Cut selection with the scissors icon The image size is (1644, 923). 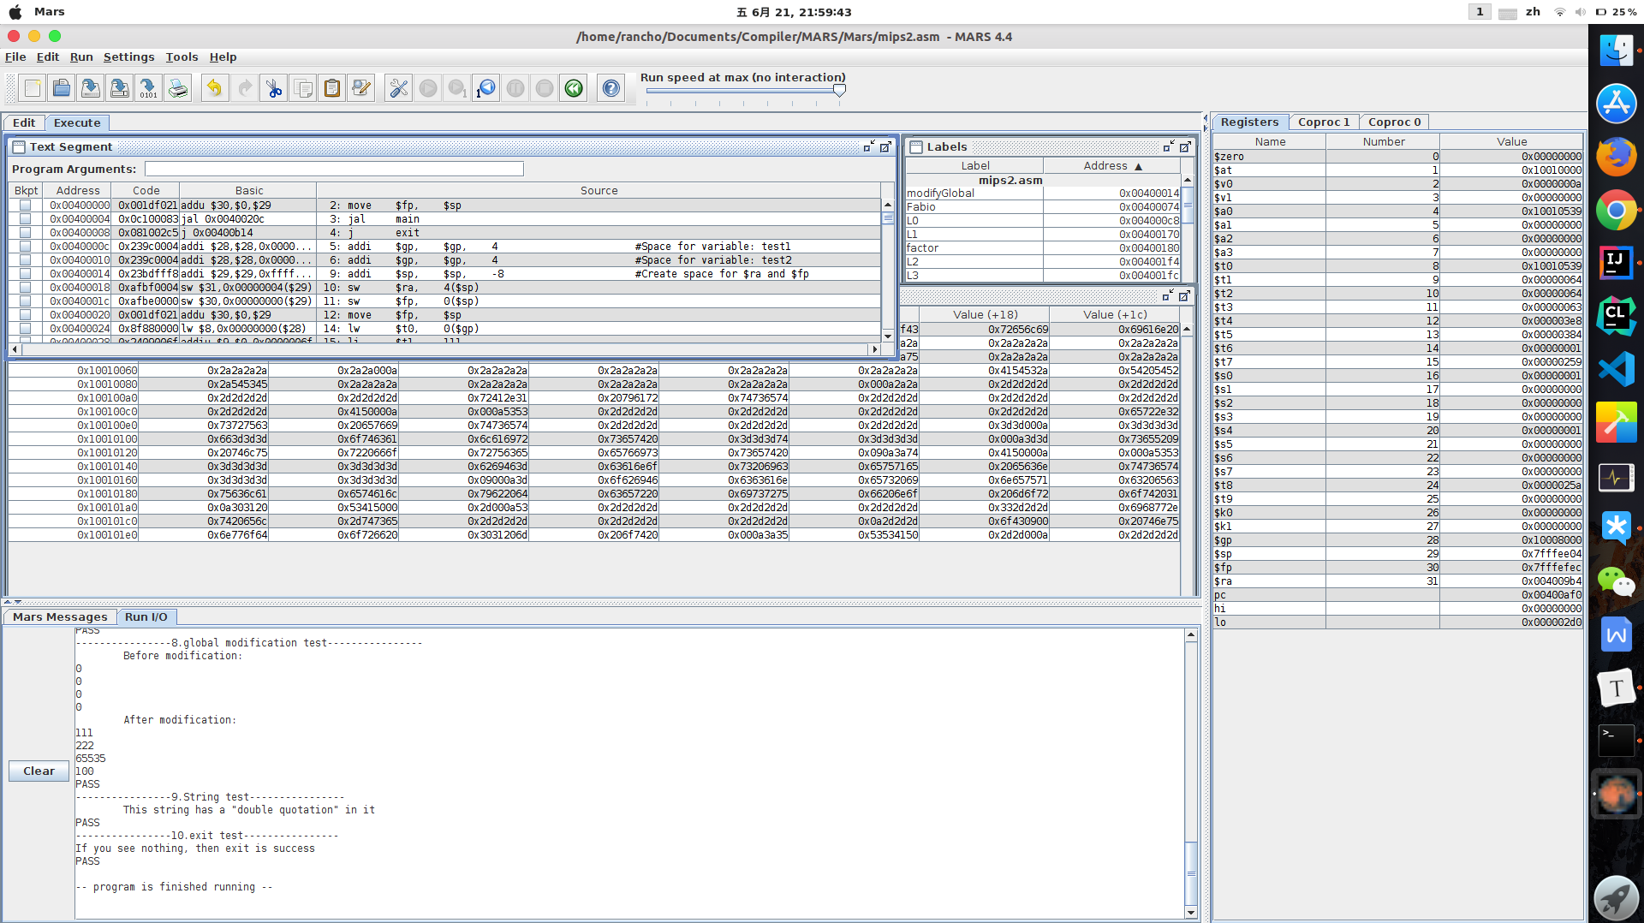[274, 88]
